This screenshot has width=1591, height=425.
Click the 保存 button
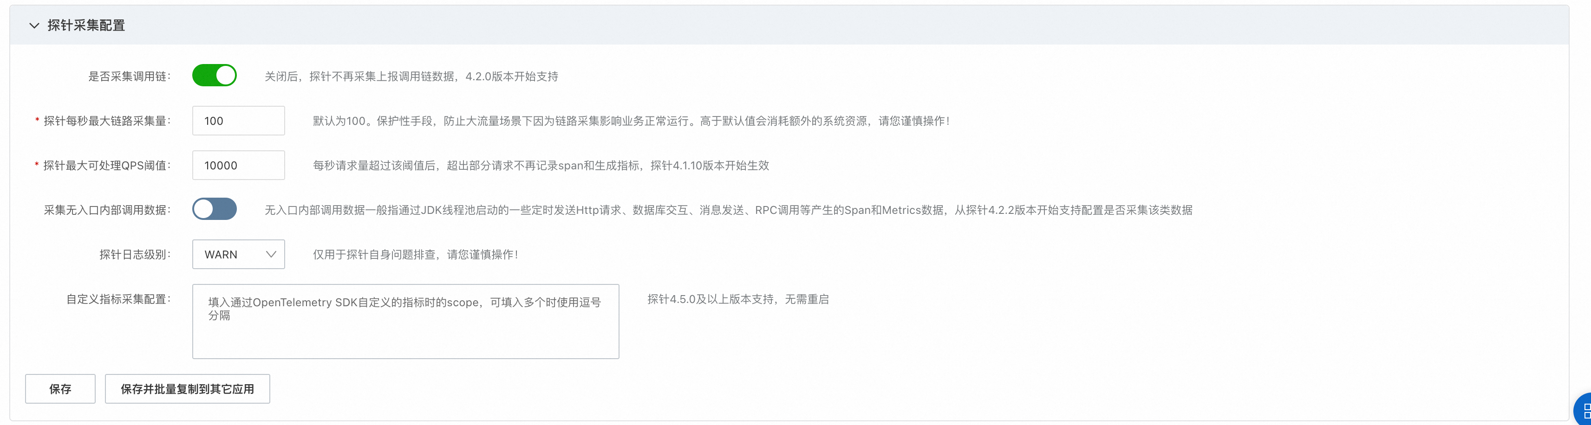point(60,389)
